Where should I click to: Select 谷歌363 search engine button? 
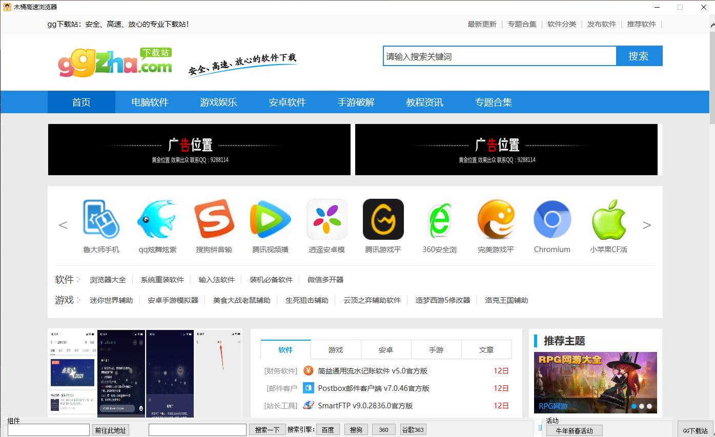click(x=413, y=429)
